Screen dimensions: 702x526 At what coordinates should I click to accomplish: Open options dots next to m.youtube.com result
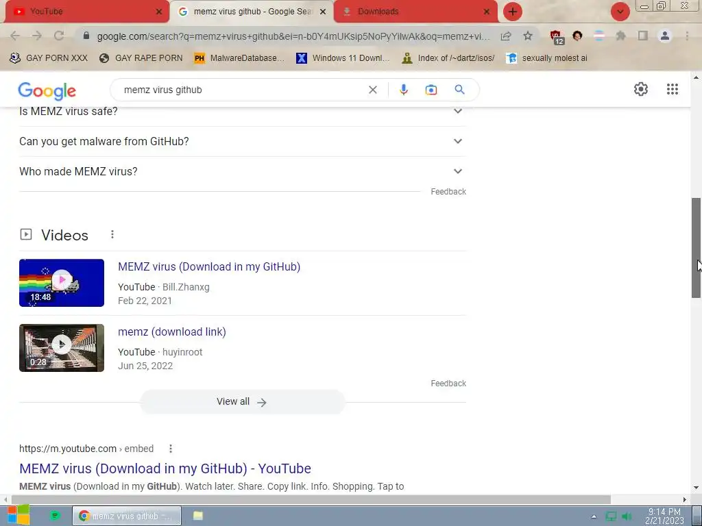(x=171, y=448)
